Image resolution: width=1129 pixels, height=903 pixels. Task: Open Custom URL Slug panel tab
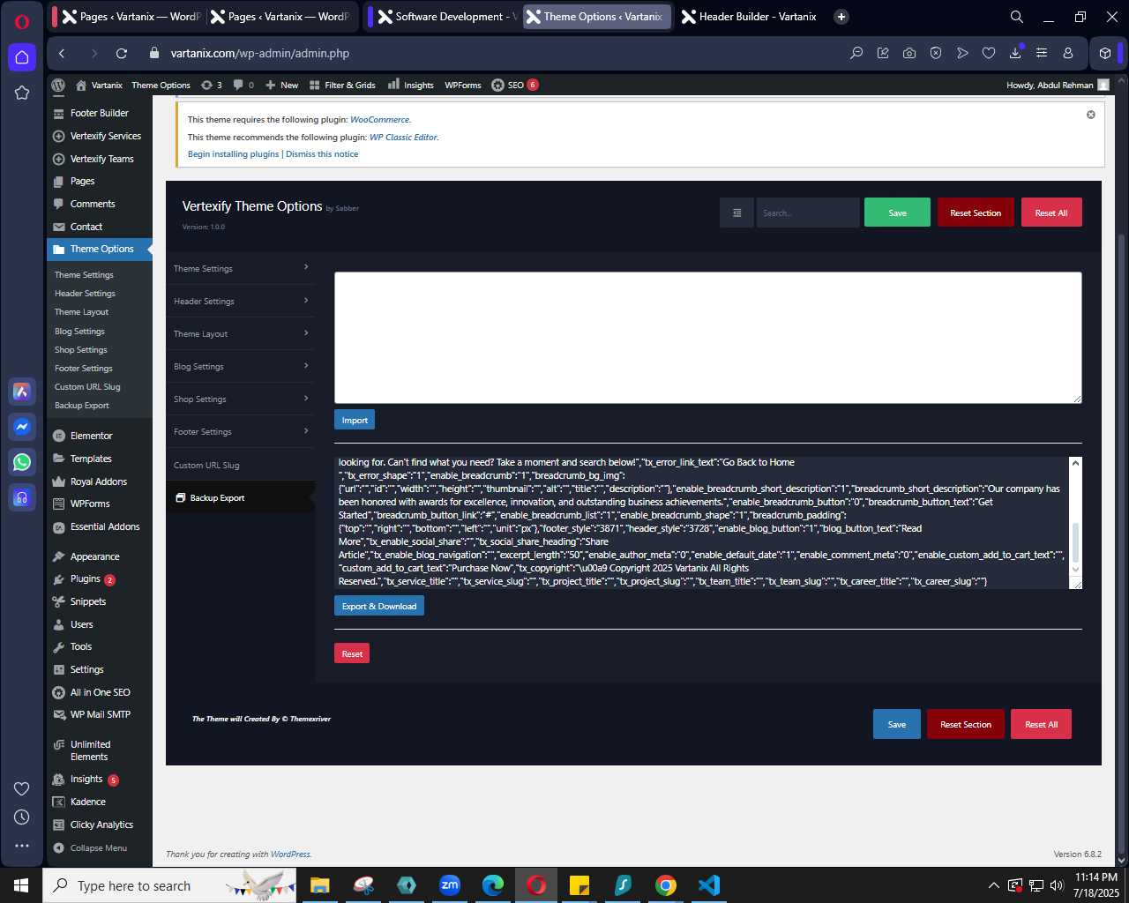coord(240,465)
